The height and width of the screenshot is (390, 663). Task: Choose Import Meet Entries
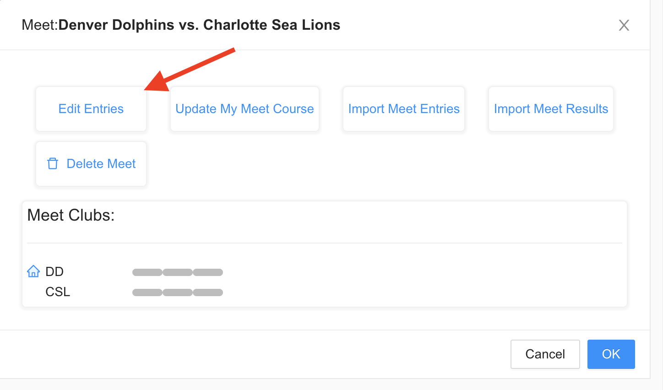[404, 109]
